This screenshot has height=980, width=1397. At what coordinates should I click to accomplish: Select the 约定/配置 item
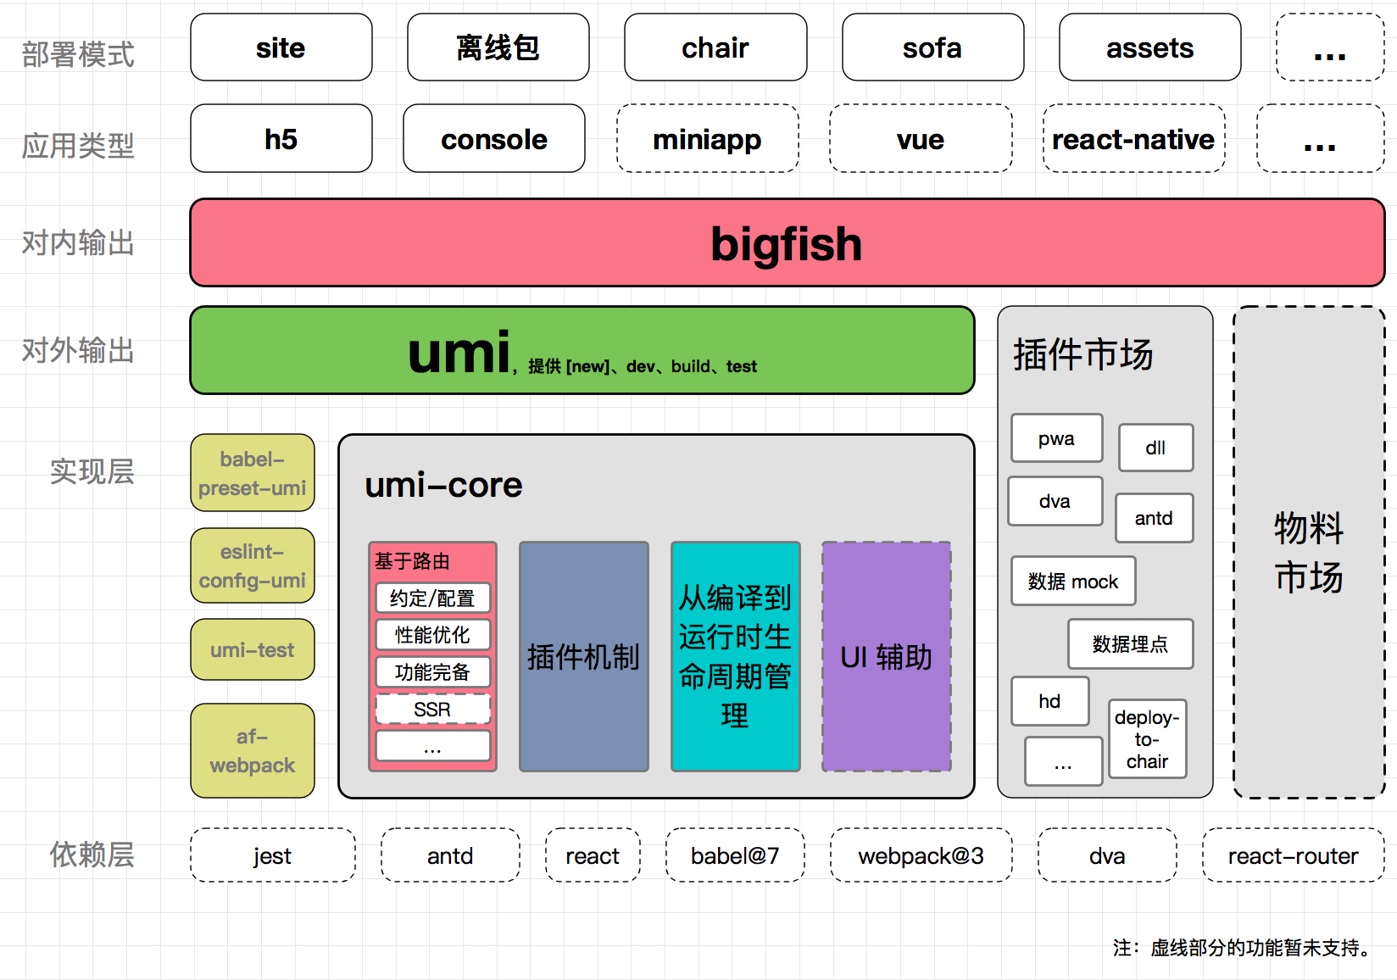432,598
